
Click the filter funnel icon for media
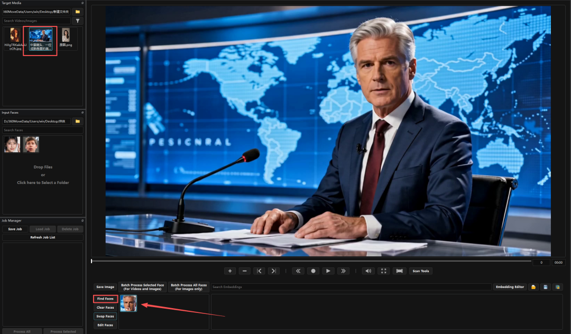tap(78, 21)
